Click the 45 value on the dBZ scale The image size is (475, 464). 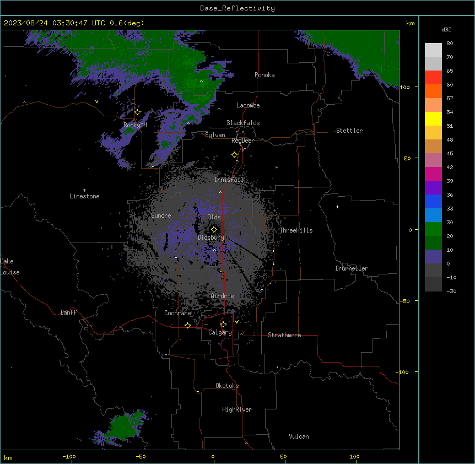pos(450,153)
